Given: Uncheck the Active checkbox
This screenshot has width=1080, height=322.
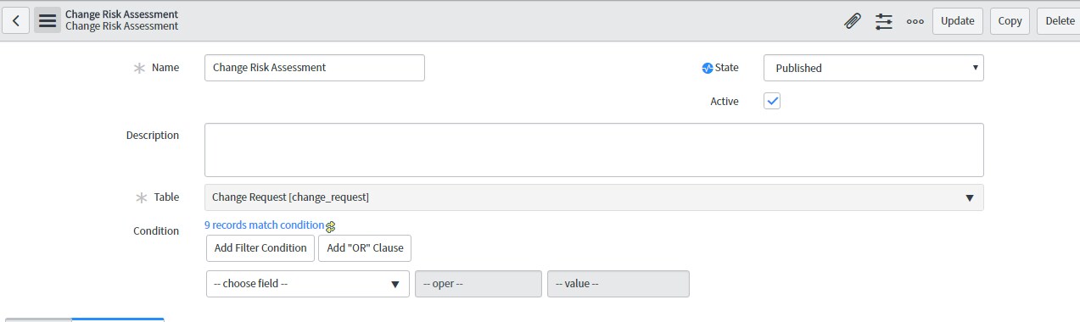Looking at the screenshot, I should [772, 101].
